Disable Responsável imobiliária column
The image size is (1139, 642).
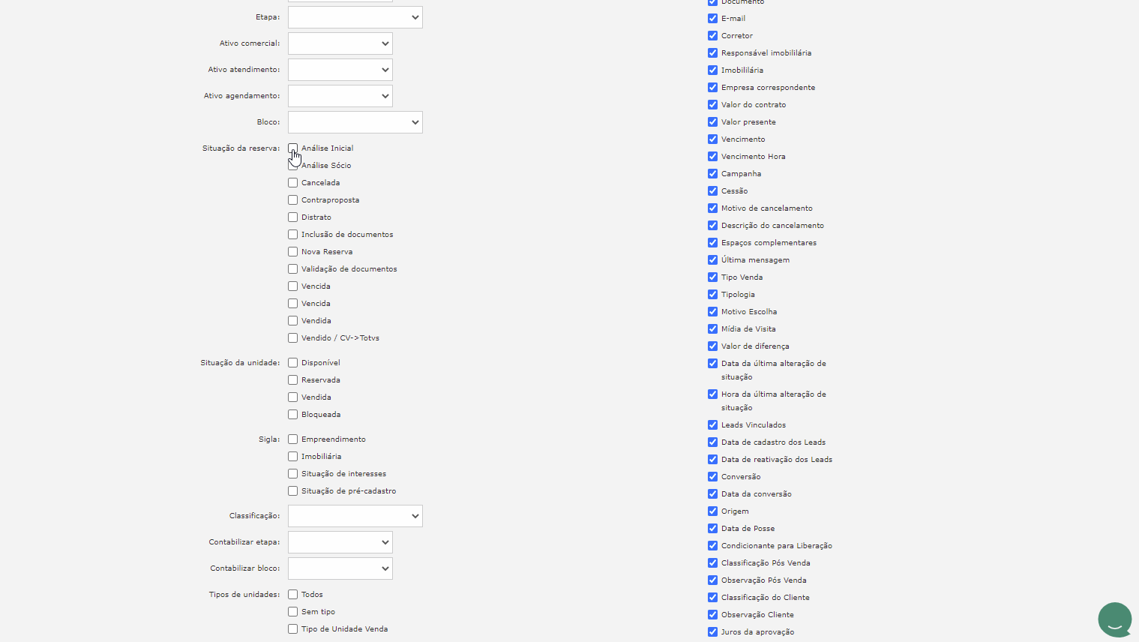click(x=713, y=53)
